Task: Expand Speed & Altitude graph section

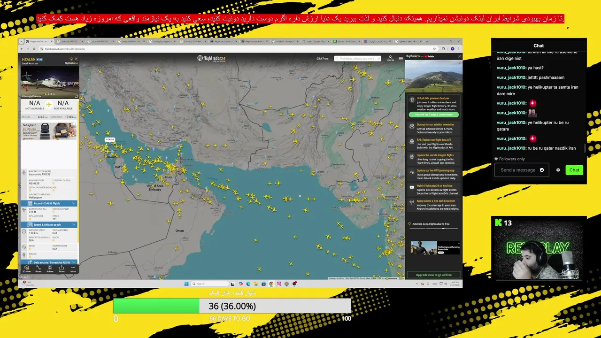Action: point(49,224)
